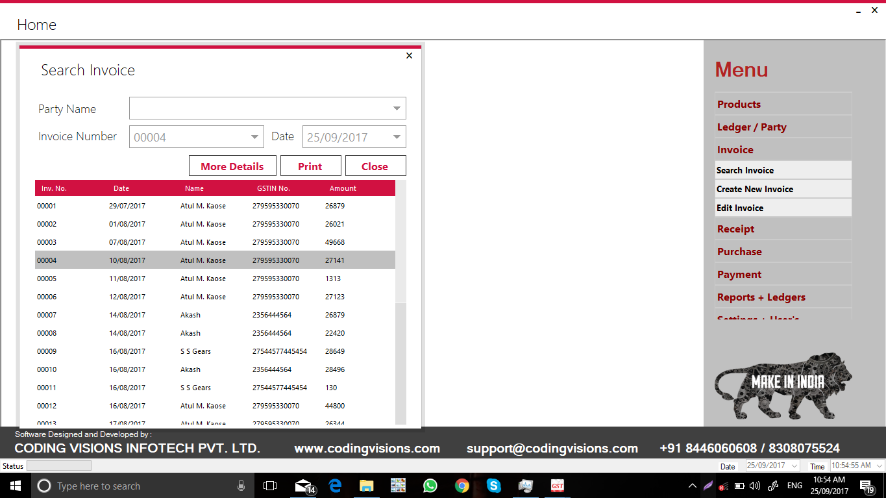This screenshot has height=498, width=886.
Task: Open the GST app from the taskbar
Action: tap(557, 486)
